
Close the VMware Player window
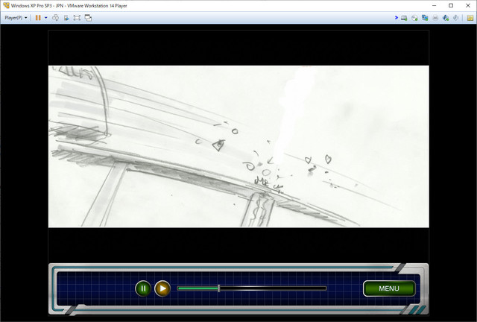468,5
